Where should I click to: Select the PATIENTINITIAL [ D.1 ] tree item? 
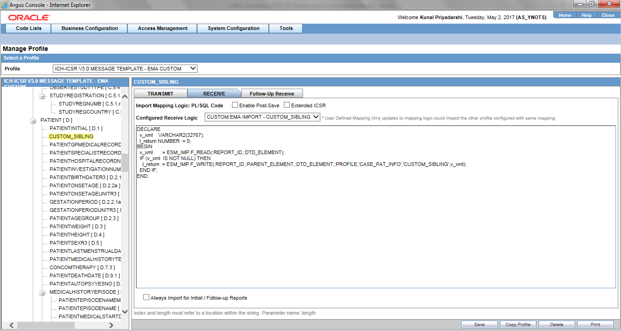(76, 128)
